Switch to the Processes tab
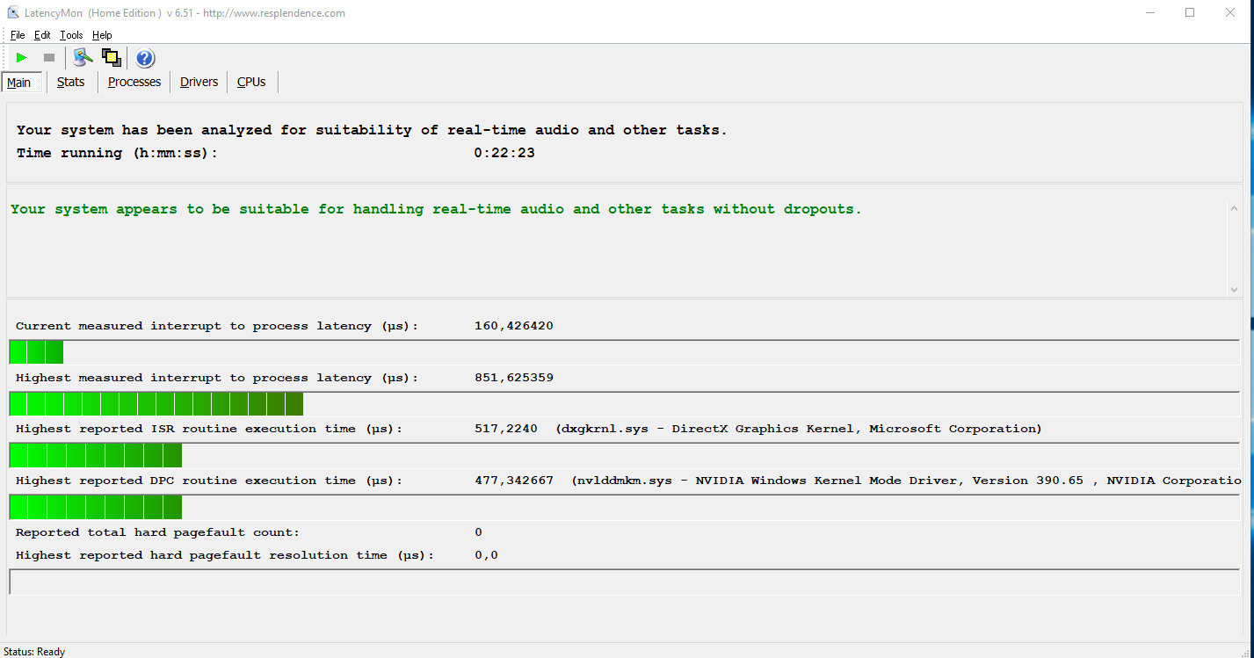The width and height of the screenshot is (1254, 658). pyautogui.click(x=134, y=82)
